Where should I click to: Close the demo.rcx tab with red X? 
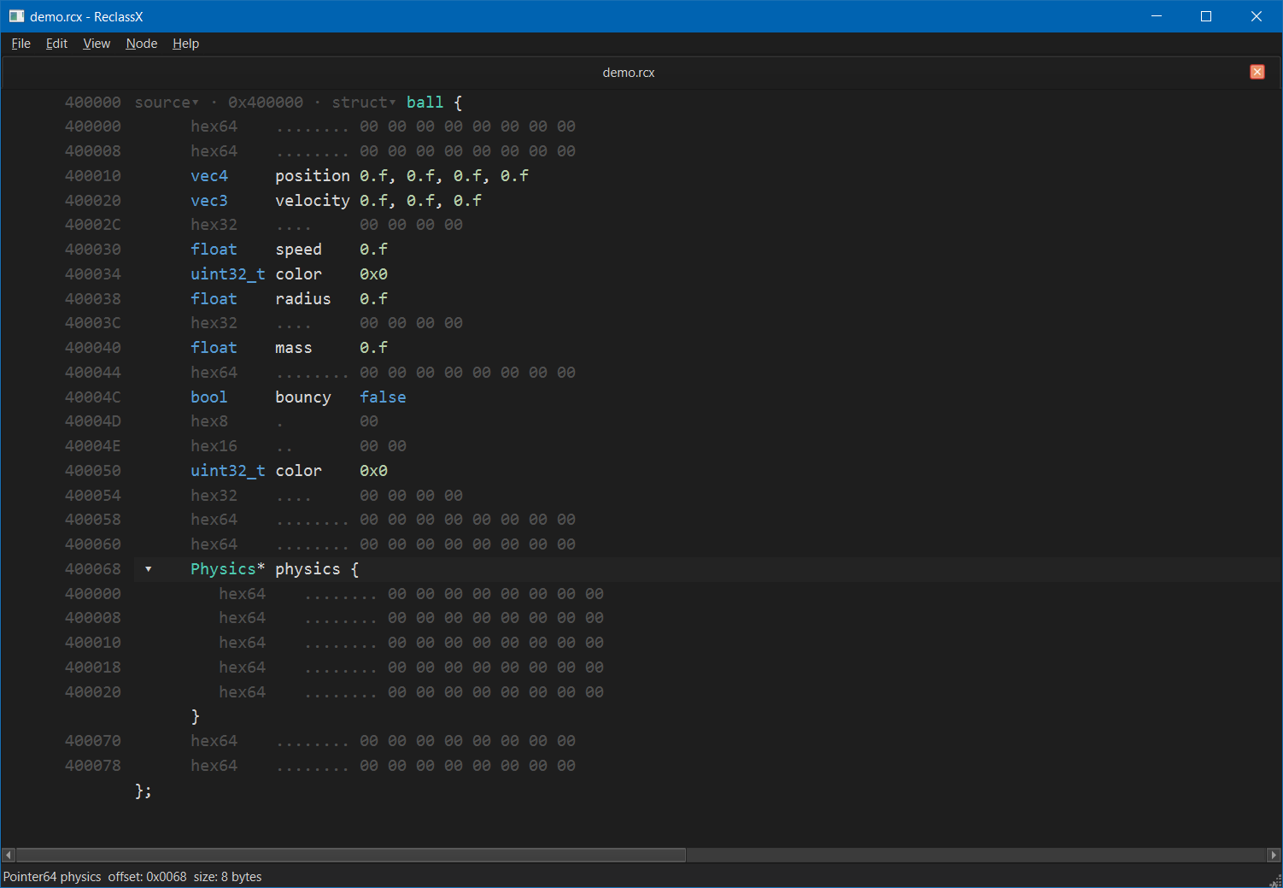(1257, 72)
